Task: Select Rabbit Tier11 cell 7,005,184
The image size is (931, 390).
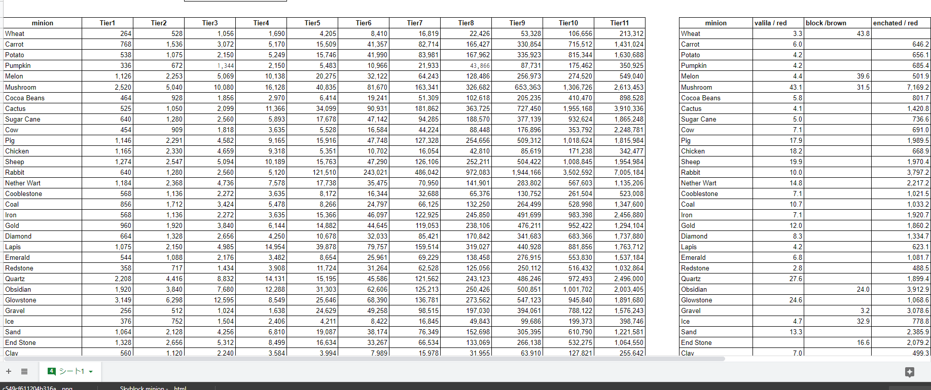Action: pyautogui.click(x=620, y=172)
